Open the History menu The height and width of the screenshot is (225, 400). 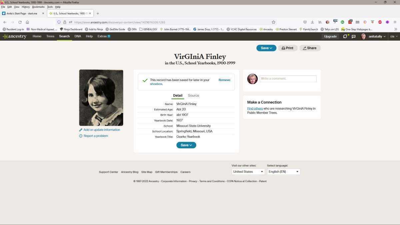click(26, 7)
